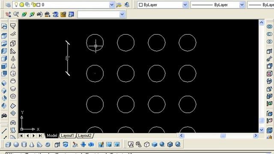The height and width of the screenshot is (154, 274).
Task: Select the SE Isometric view icon
Action: (x=4, y=91)
